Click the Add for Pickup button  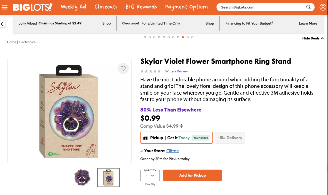coord(192,175)
